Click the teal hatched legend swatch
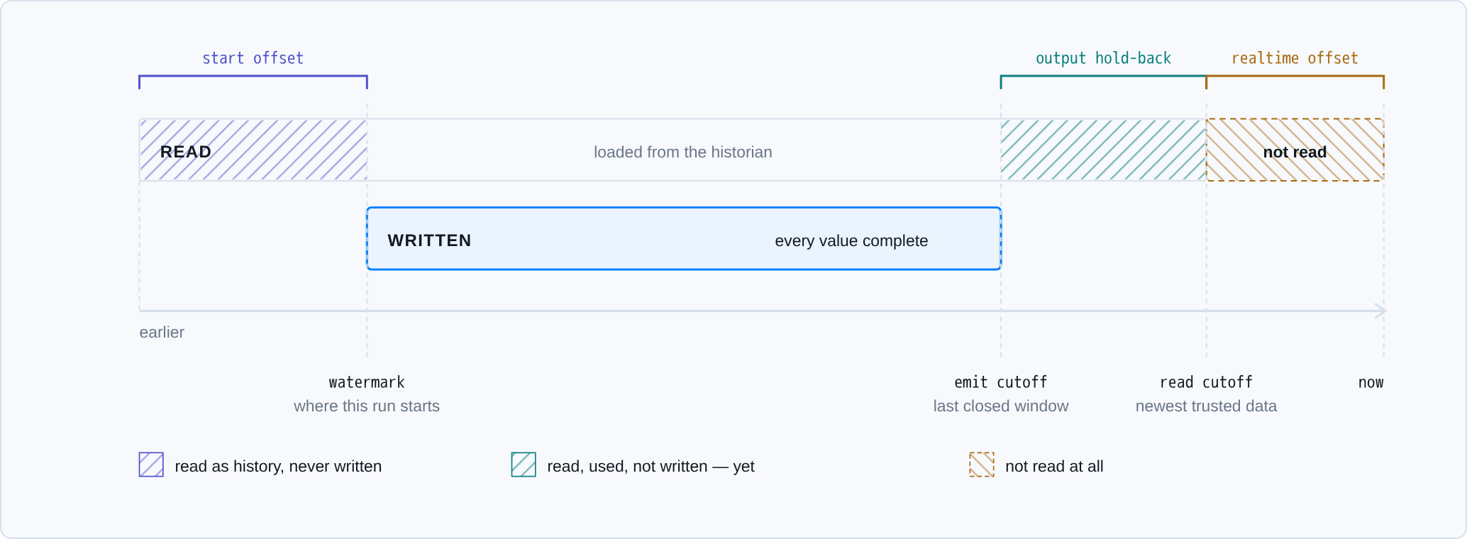 point(524,465)
